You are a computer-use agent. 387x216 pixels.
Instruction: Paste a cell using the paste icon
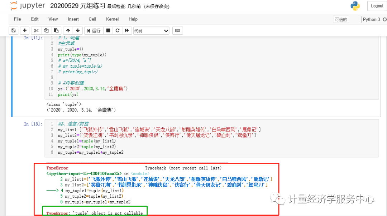pyautogui.click(x=56, y=31)
